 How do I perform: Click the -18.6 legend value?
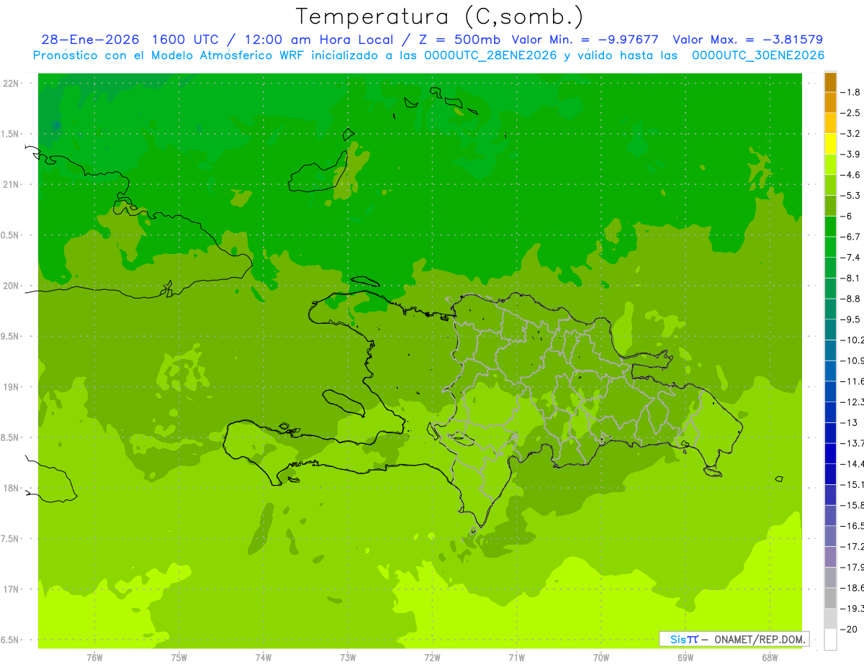[x=852, y=588]
